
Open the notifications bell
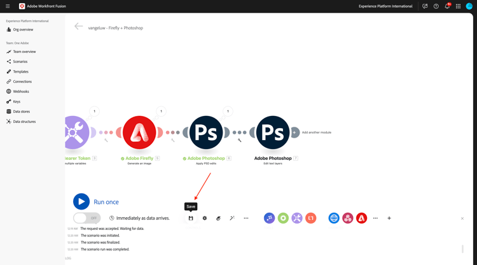point(447,6)
